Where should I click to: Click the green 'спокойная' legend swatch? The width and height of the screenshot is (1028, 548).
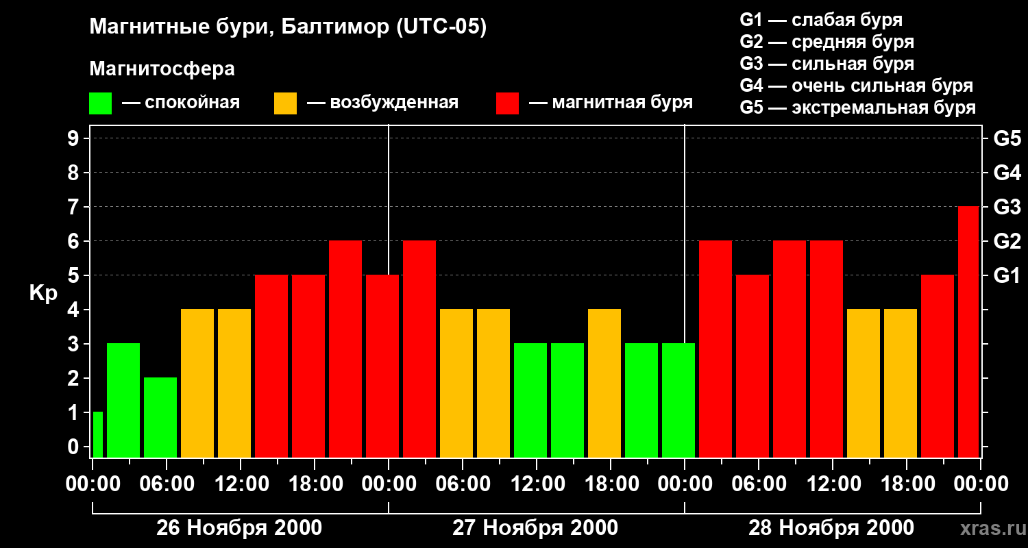point(100,103)
